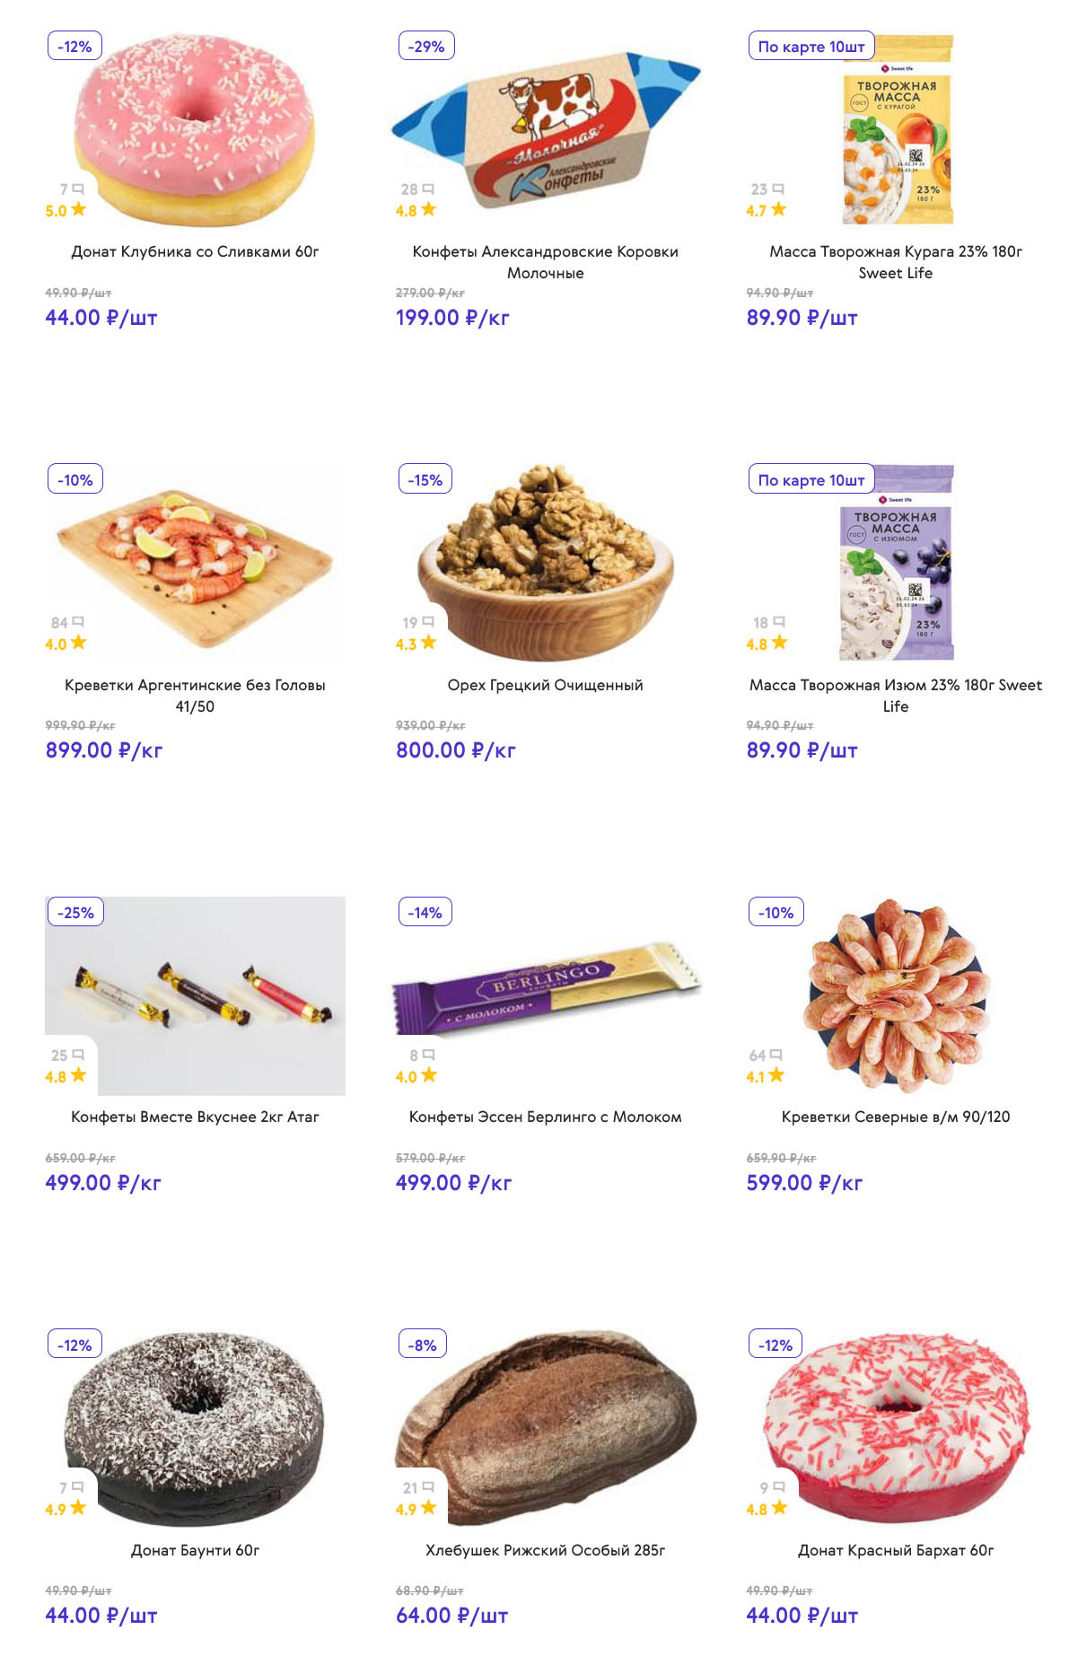
Task: Click the rating star on Орех Грецкий Очищенный
Action: tap(429, 643)
